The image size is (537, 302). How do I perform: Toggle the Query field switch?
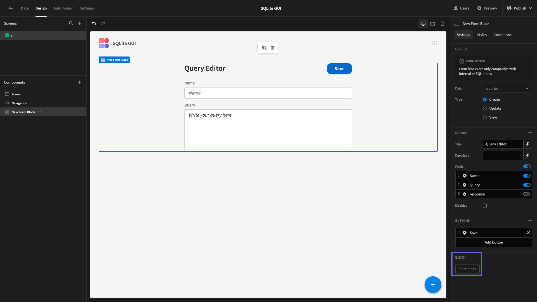527,185
